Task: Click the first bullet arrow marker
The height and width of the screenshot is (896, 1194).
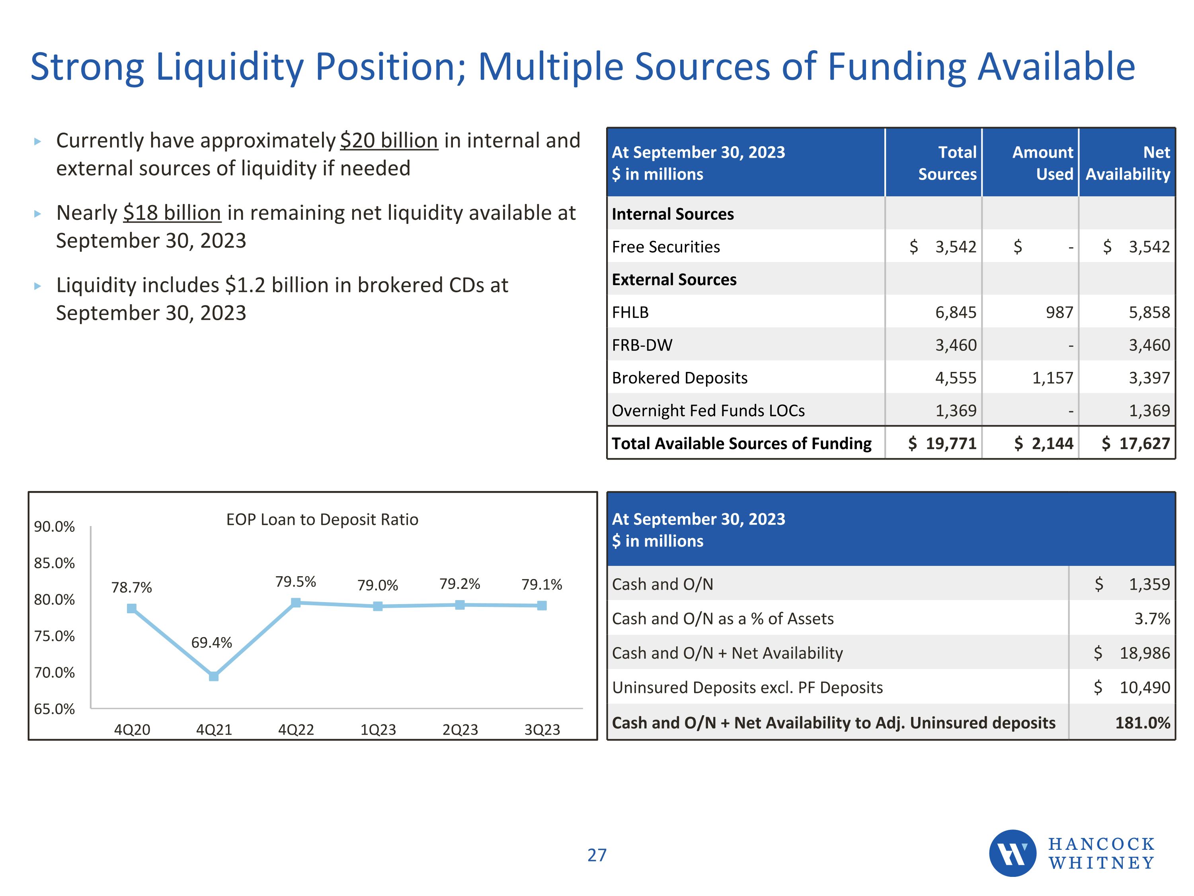Action: [37, 141]
